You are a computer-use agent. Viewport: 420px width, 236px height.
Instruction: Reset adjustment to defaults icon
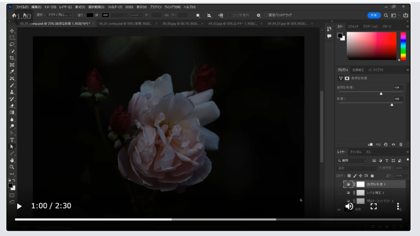click(386, 145)
